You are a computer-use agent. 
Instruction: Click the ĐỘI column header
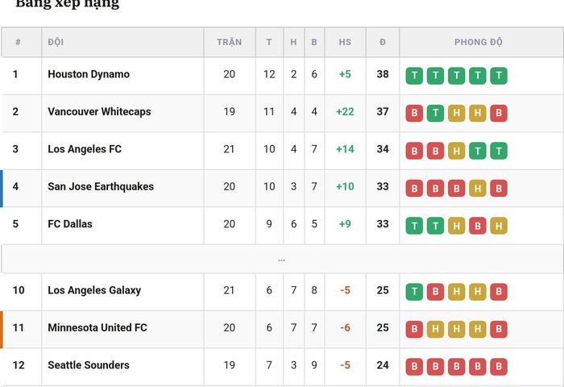(x=56, y=42)
